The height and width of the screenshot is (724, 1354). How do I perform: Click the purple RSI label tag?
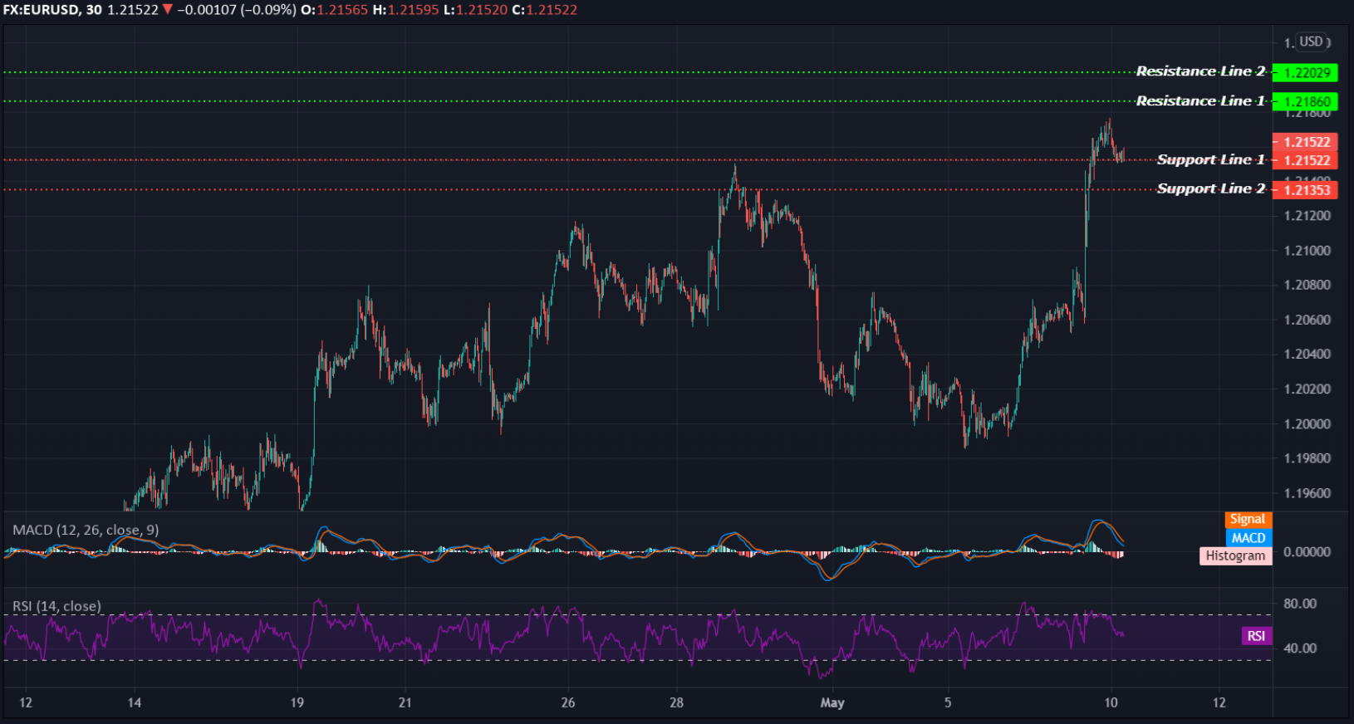[x=1256, y=636]
